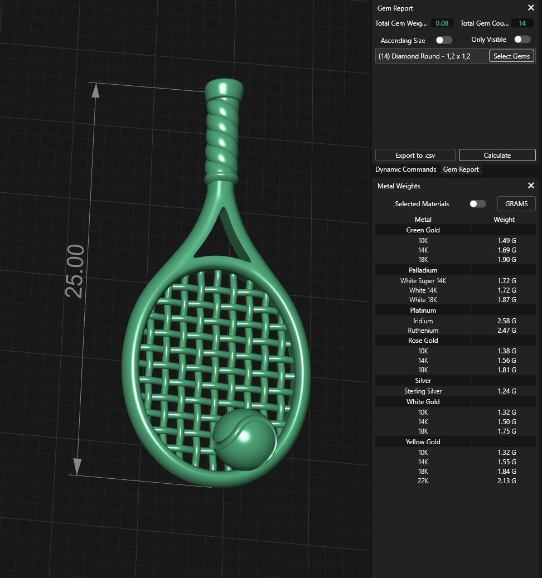Select the Yellow Gold 22K row
542x578 pixels.
456,480
